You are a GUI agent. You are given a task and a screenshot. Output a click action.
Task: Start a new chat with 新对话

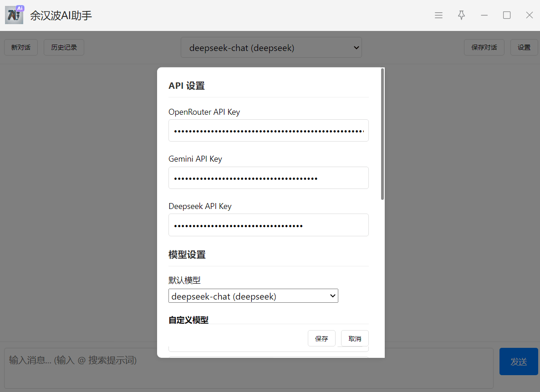[x=20, y=47]
